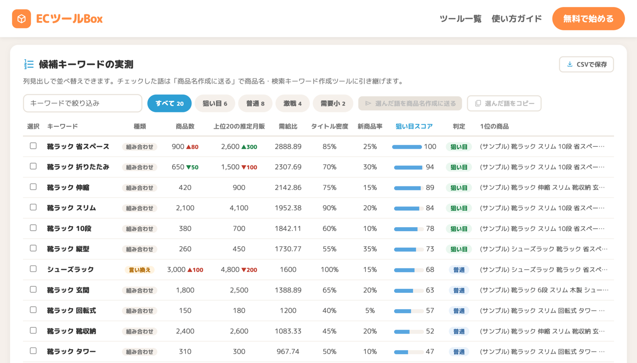Sort by 上位20の推定月販 column

239,126
